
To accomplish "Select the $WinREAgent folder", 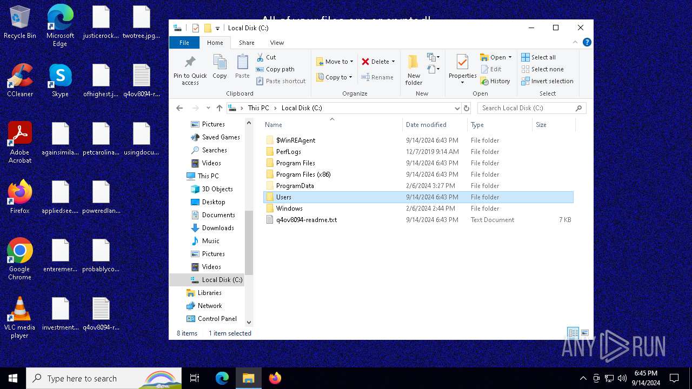I will point(295,140).
